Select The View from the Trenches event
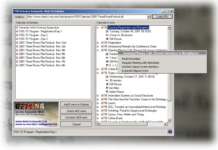The image size is (218, 150). tap(138, 99)
